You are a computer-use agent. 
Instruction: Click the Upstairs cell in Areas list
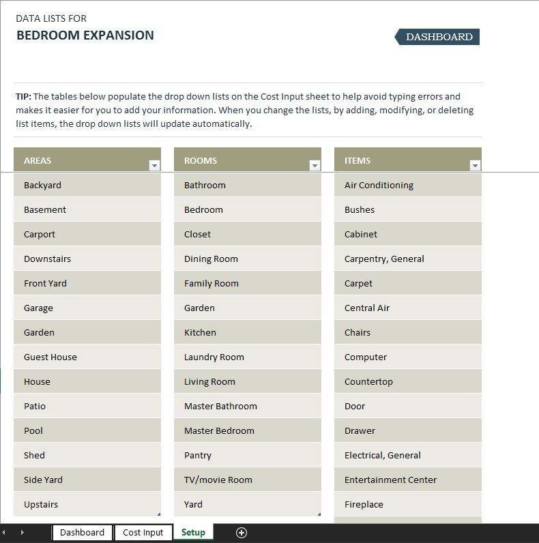(87, 504)
